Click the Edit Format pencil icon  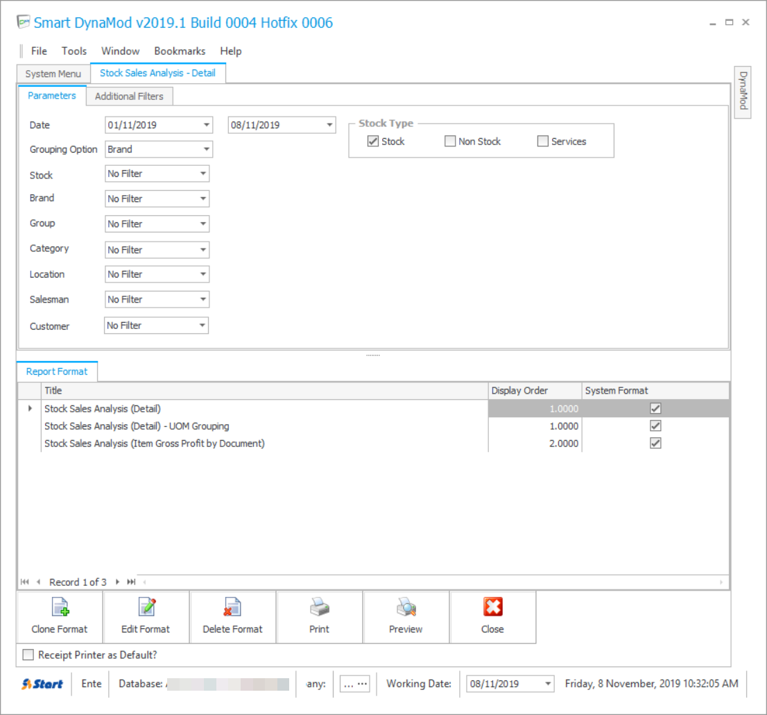coord(146,607)
